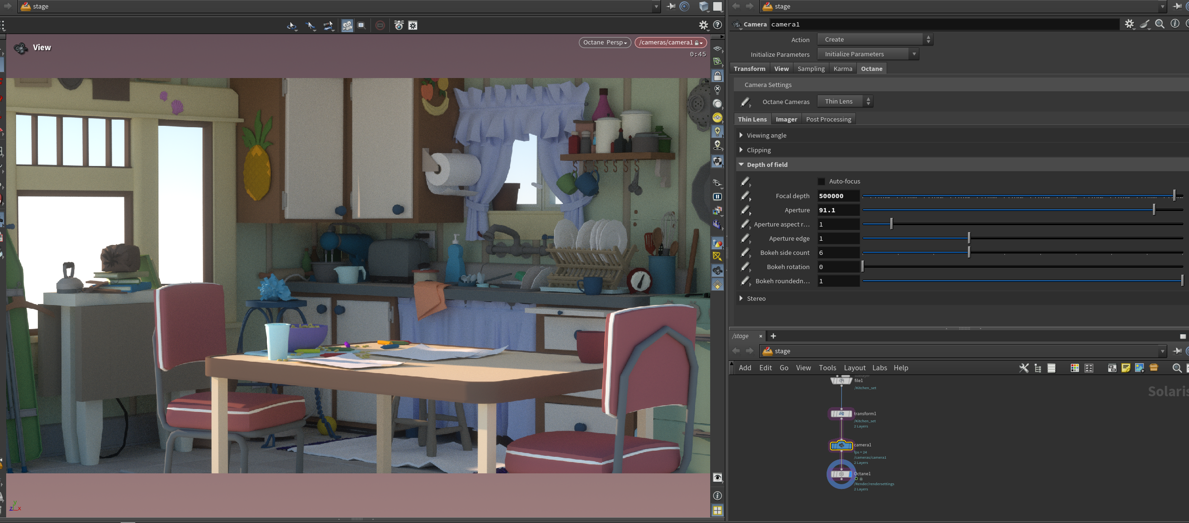Click the network editor sticky note icon
Screen dimensions: 1189x523
click(1126, 368)
